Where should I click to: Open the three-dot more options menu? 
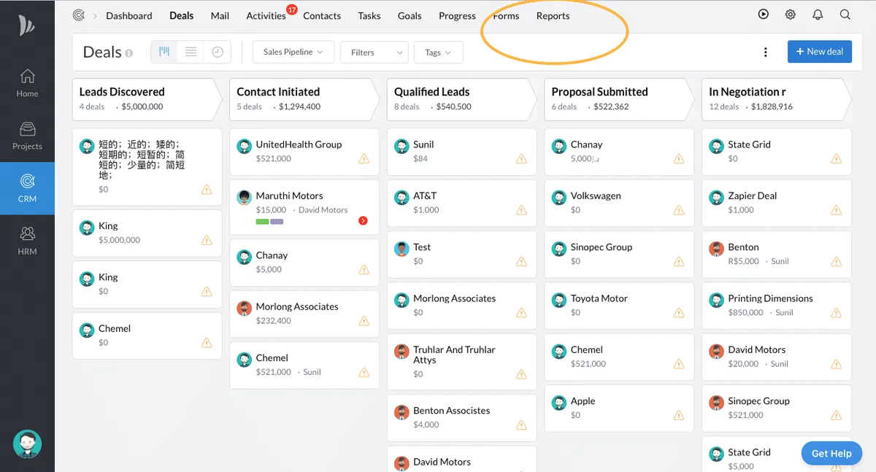pyautogui.click(x=765, y=52)
